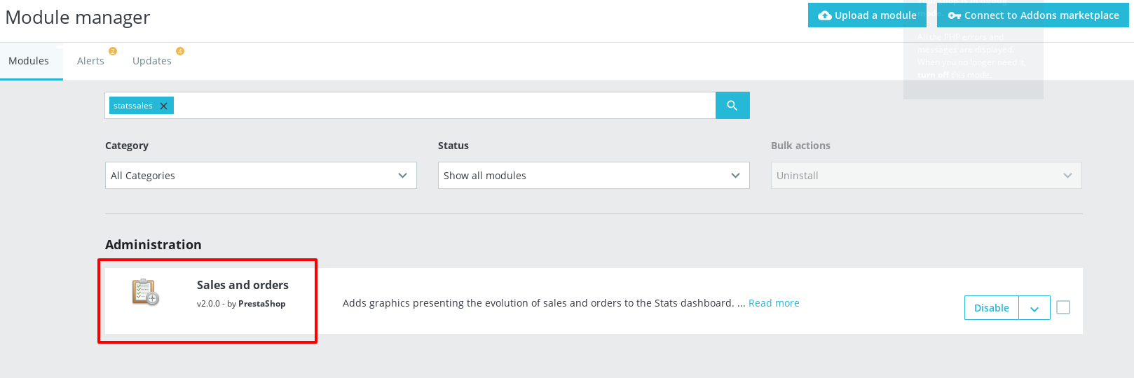1134x378 pixels.
Task: Click inside the module search field
Action: [x=442, y=106]
